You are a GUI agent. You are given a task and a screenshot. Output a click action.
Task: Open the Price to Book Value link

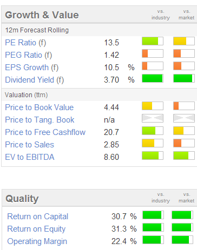[x=40, y=107]
